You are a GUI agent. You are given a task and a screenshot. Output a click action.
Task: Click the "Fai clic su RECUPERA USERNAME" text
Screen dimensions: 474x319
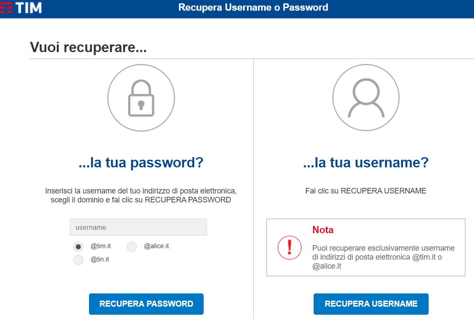click(366, 191)
